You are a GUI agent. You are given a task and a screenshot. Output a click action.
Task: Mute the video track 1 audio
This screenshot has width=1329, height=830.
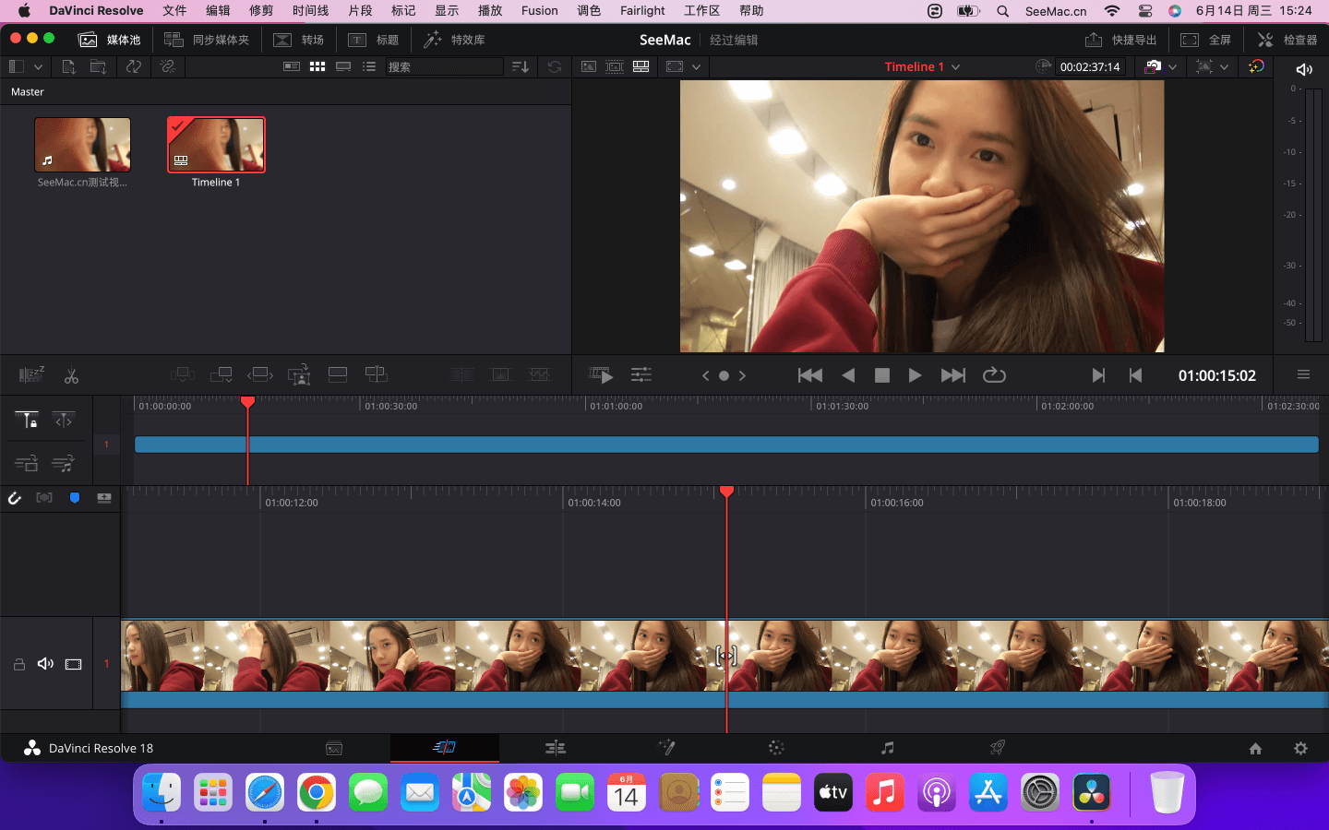tap(45, 664)
